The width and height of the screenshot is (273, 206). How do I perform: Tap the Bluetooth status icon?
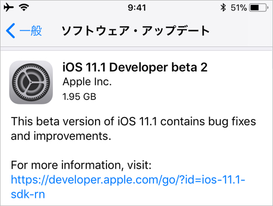point(223,8)
